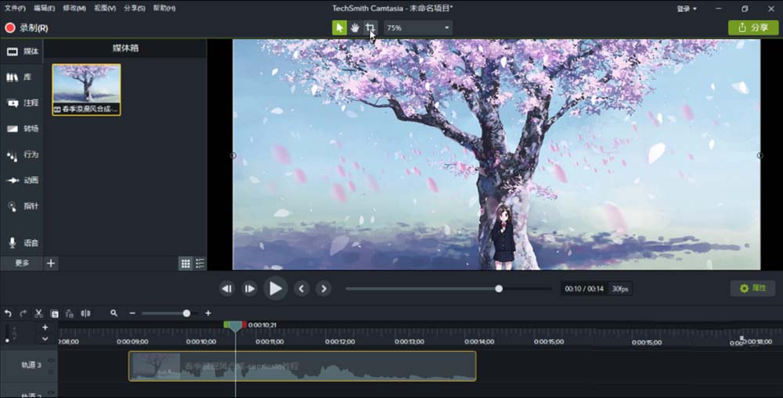Screen dimensions: 783x398
Task: Open the 行为 (Behaviors) sidebar tab
Action: [22, 155]
